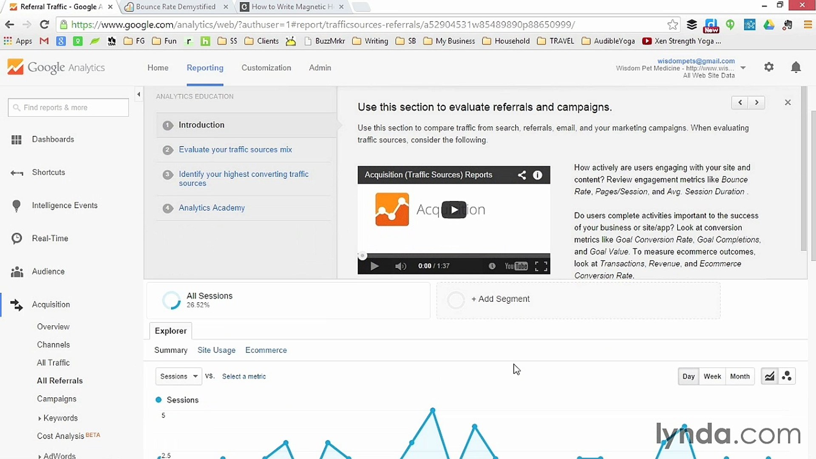Screen dimensions: 816x459
Task: Open the notifications bell
Action: tap(796, 67)
